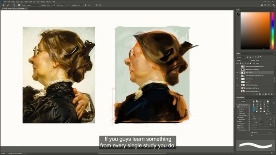Screen dimensions: 276x155
Task: Toggle the Brush Settings panel icon in options bar
Action: coord(19,5)
